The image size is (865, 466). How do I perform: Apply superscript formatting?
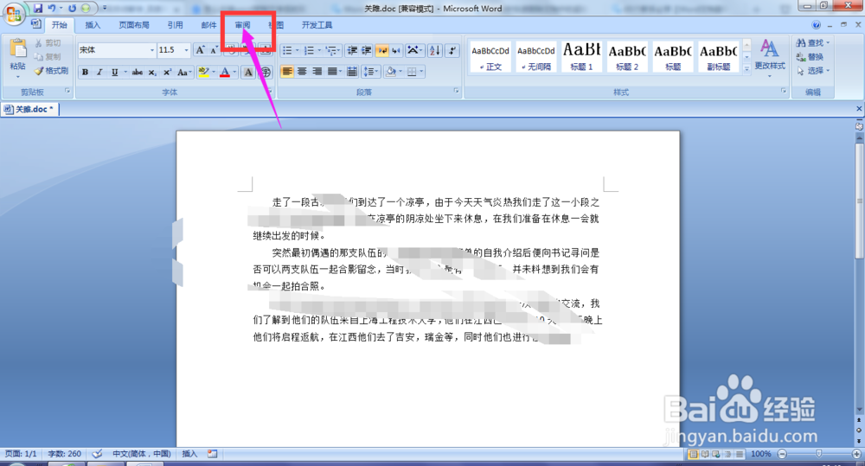[167, 73]
